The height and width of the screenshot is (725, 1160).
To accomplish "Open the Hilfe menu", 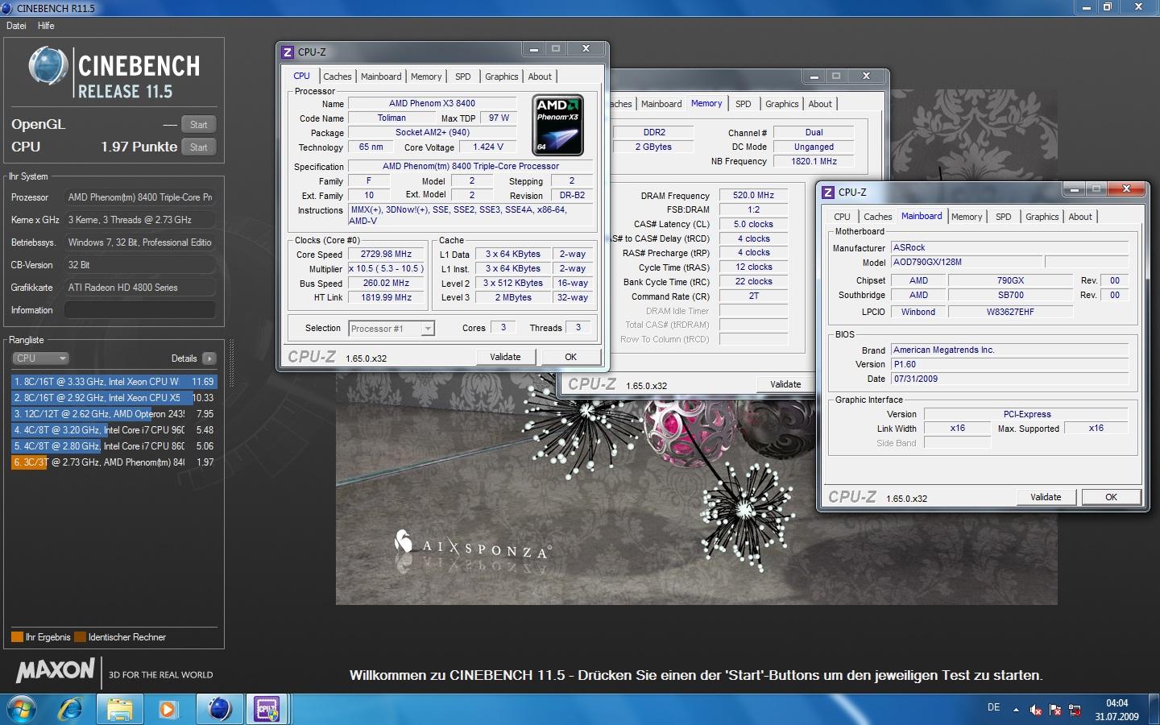I will click(46, 26).
